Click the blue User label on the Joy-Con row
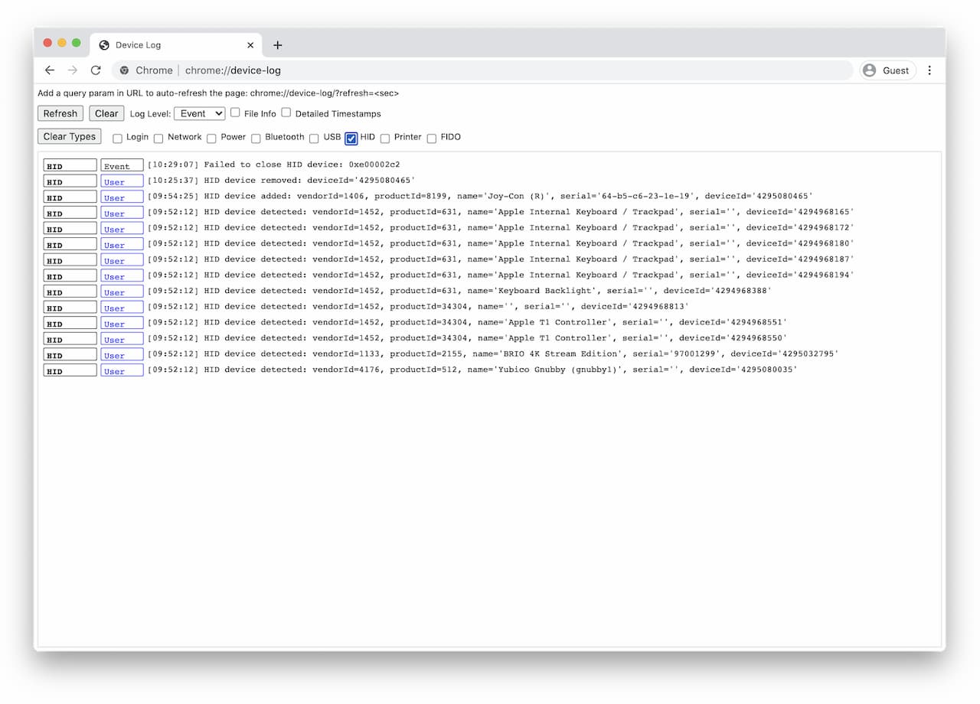The image size is (980, 704). (122, 197)
